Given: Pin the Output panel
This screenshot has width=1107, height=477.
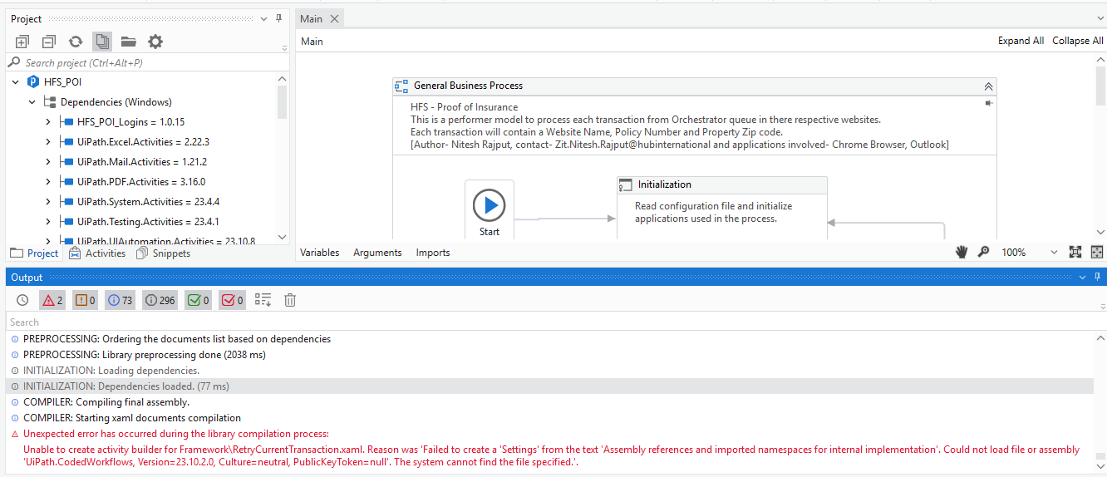Looking at the screenshot, I should tap(1097, 277).
